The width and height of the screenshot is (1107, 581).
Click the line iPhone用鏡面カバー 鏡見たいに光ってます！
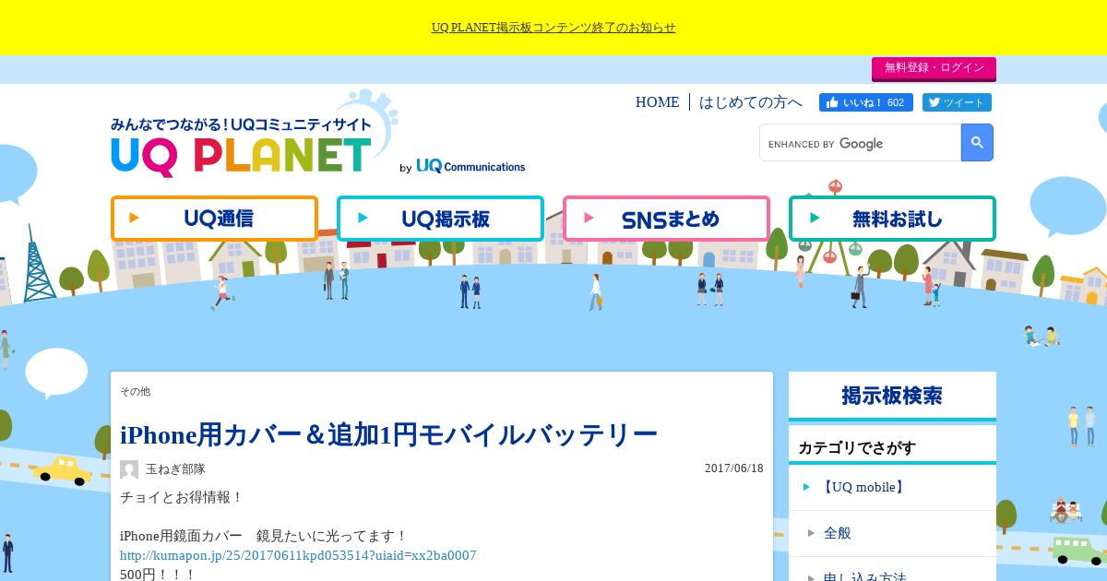[264, 536]
